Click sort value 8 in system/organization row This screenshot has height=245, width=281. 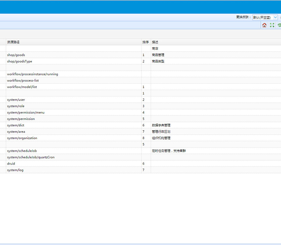[143, 138]
